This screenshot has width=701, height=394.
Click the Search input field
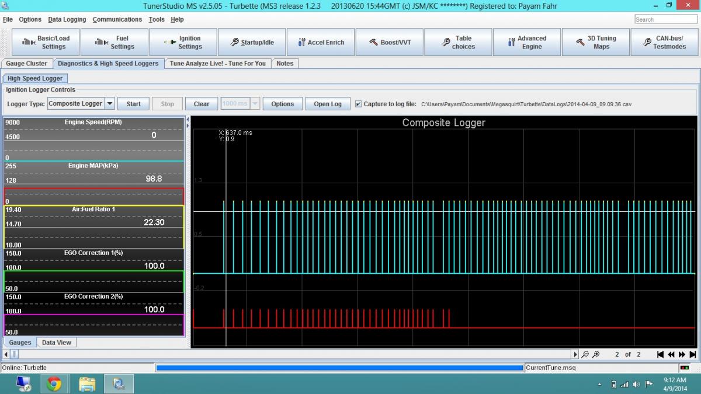point(665,19)
